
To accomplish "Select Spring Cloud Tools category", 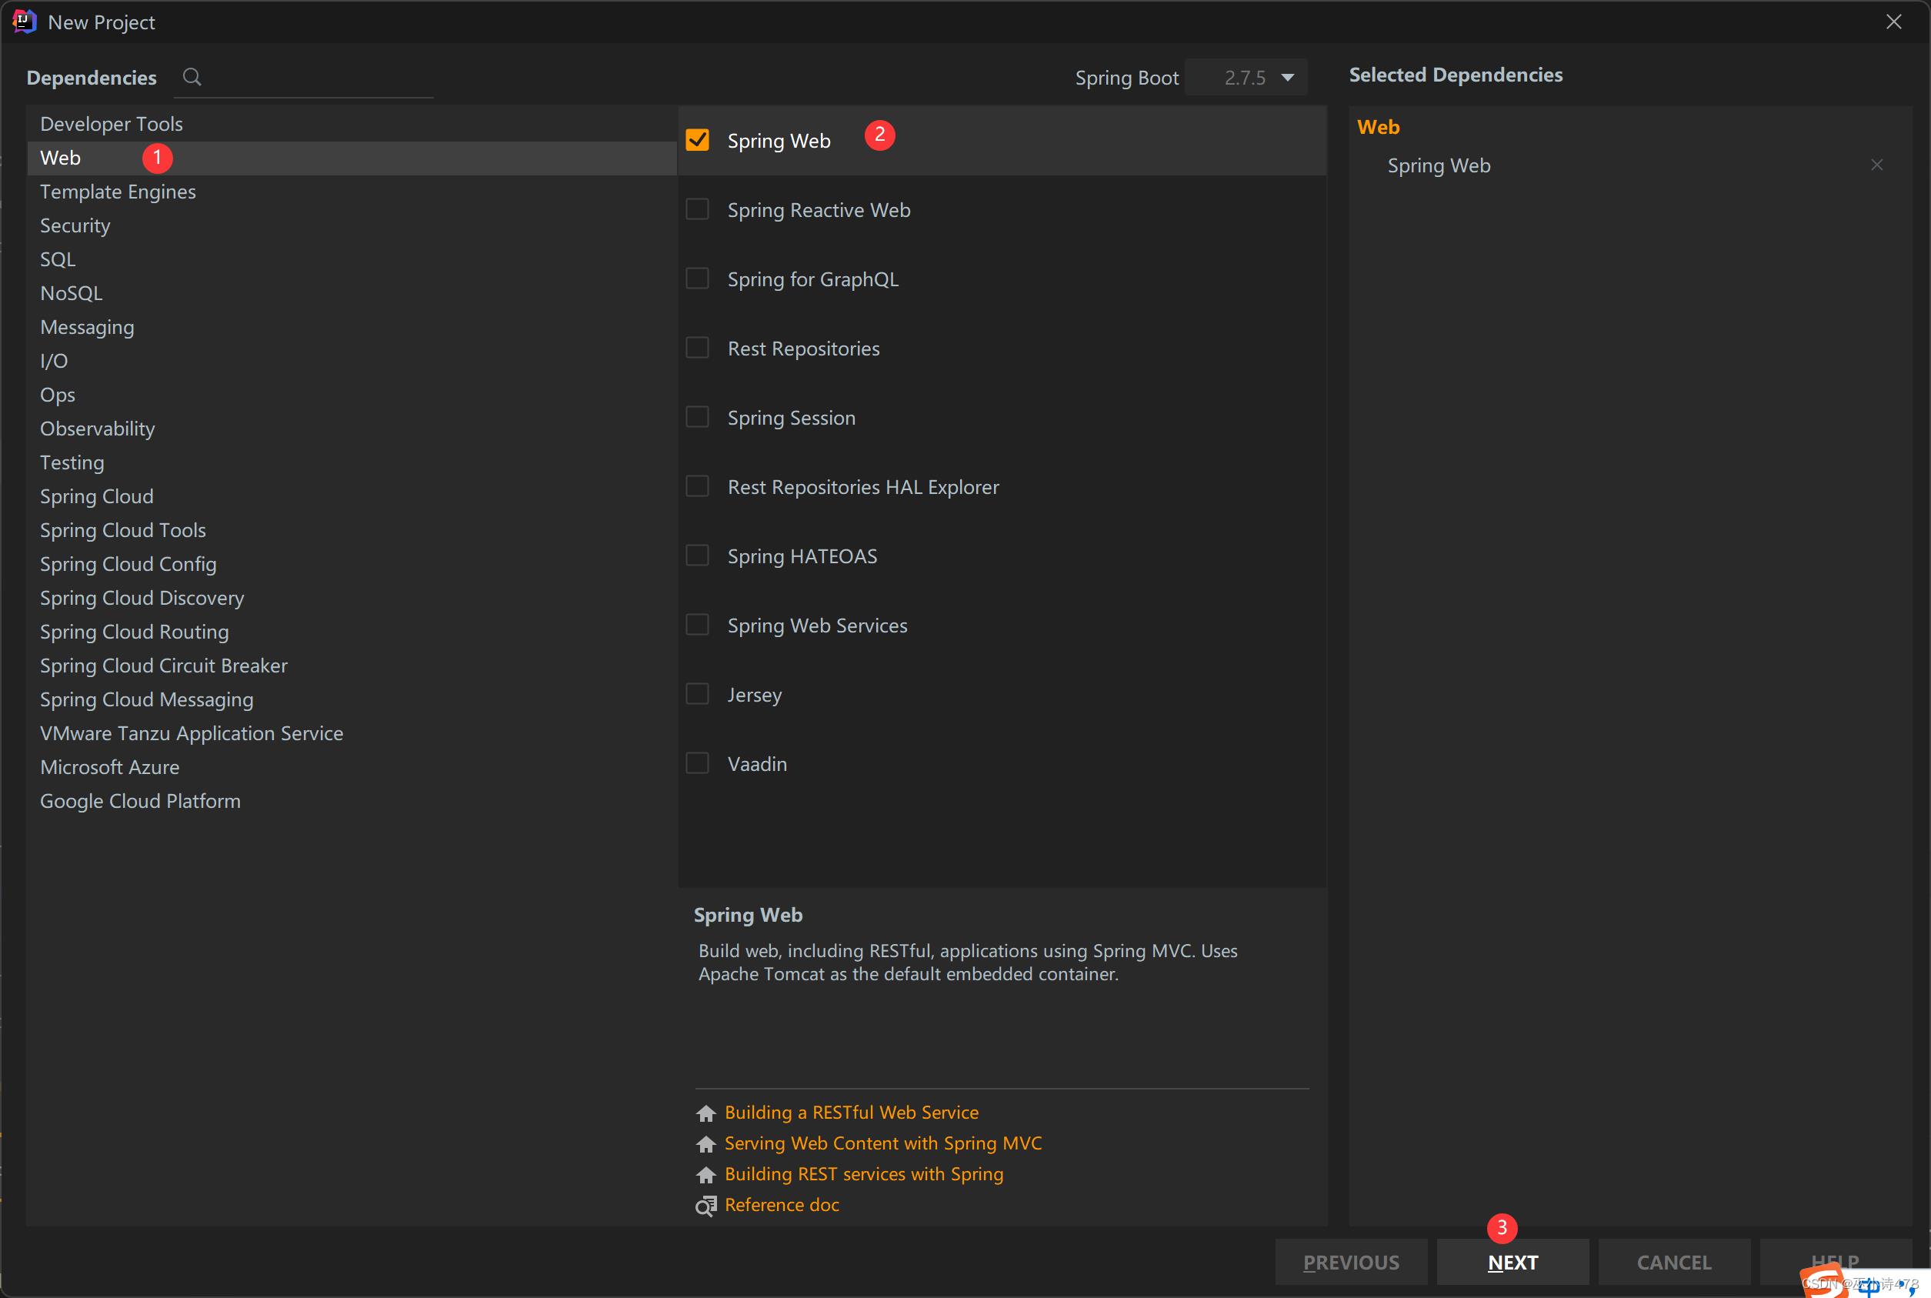I will 352,531.
